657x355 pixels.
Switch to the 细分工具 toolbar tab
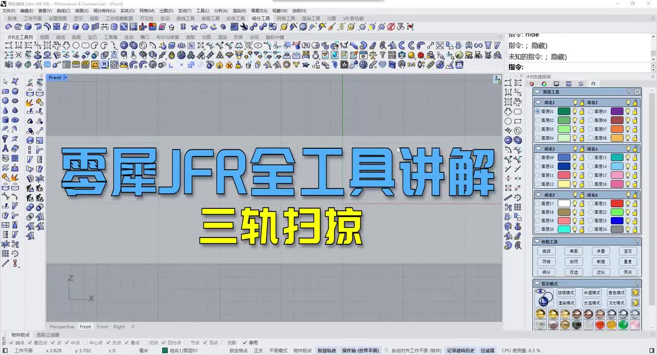261,18
